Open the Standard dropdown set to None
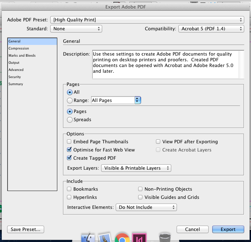 pyautogui.click(x=76, y=29)
